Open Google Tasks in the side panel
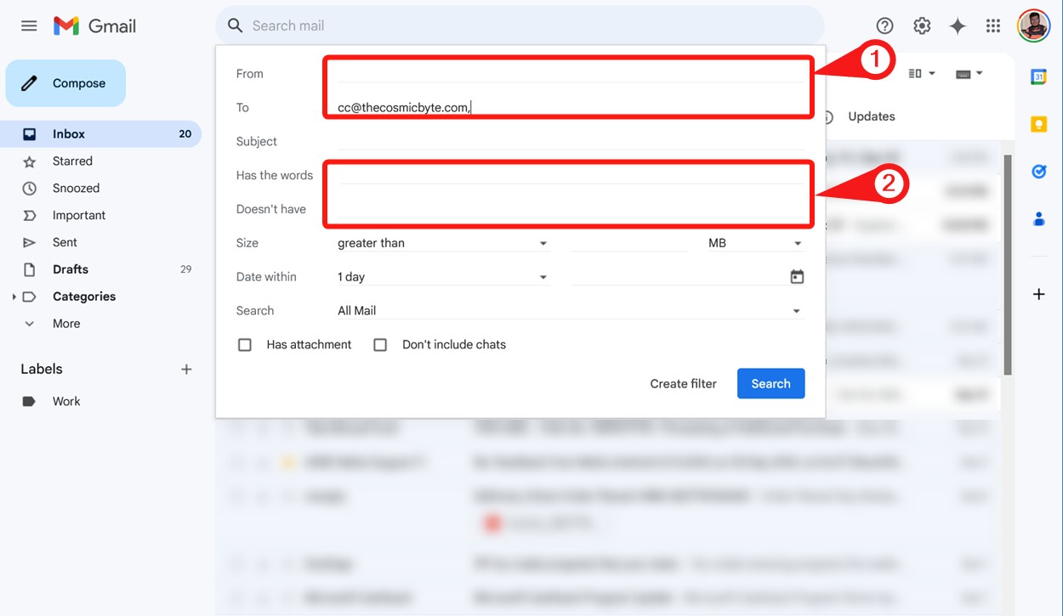 pyautogui.click(x=1038, y=171)
